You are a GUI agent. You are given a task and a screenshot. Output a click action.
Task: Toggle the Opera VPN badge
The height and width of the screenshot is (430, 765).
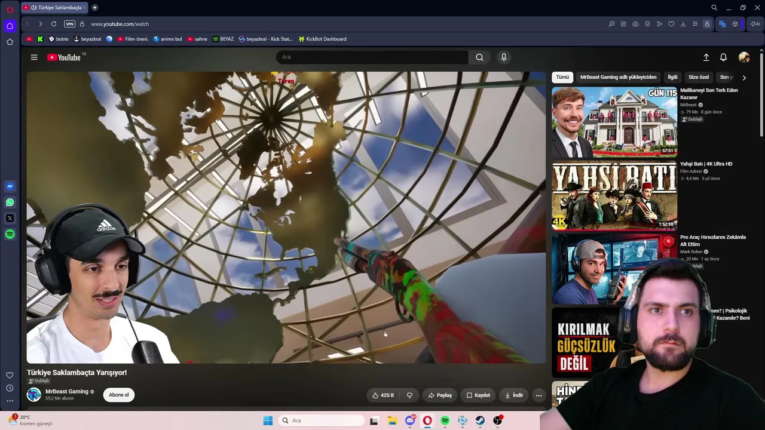(x=69, y=24)
